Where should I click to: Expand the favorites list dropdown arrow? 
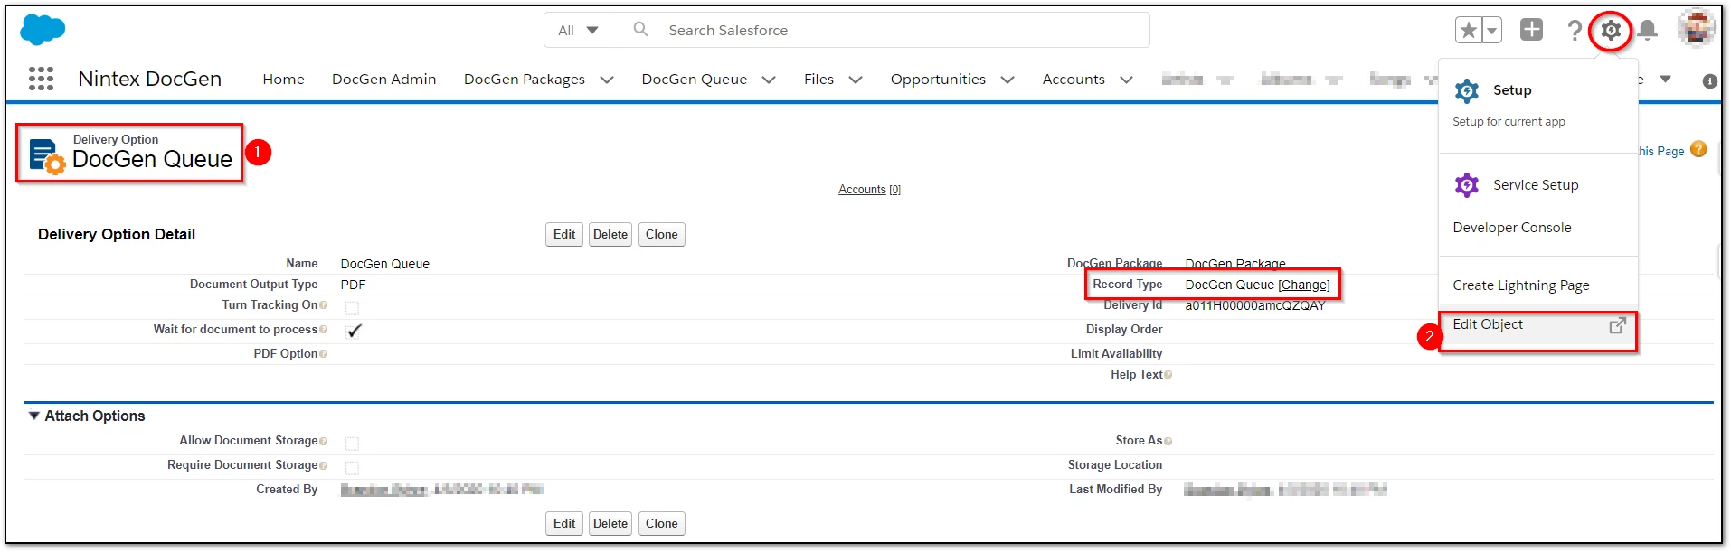1491,30
